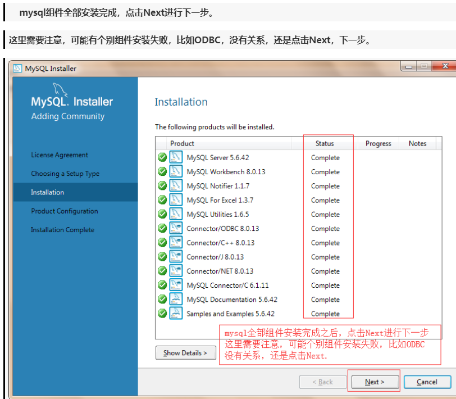Click green checkmark beside MySQL For Excel 1.3.7
Viewport: 456px width, 399px height.
click(x=162, y=200)
